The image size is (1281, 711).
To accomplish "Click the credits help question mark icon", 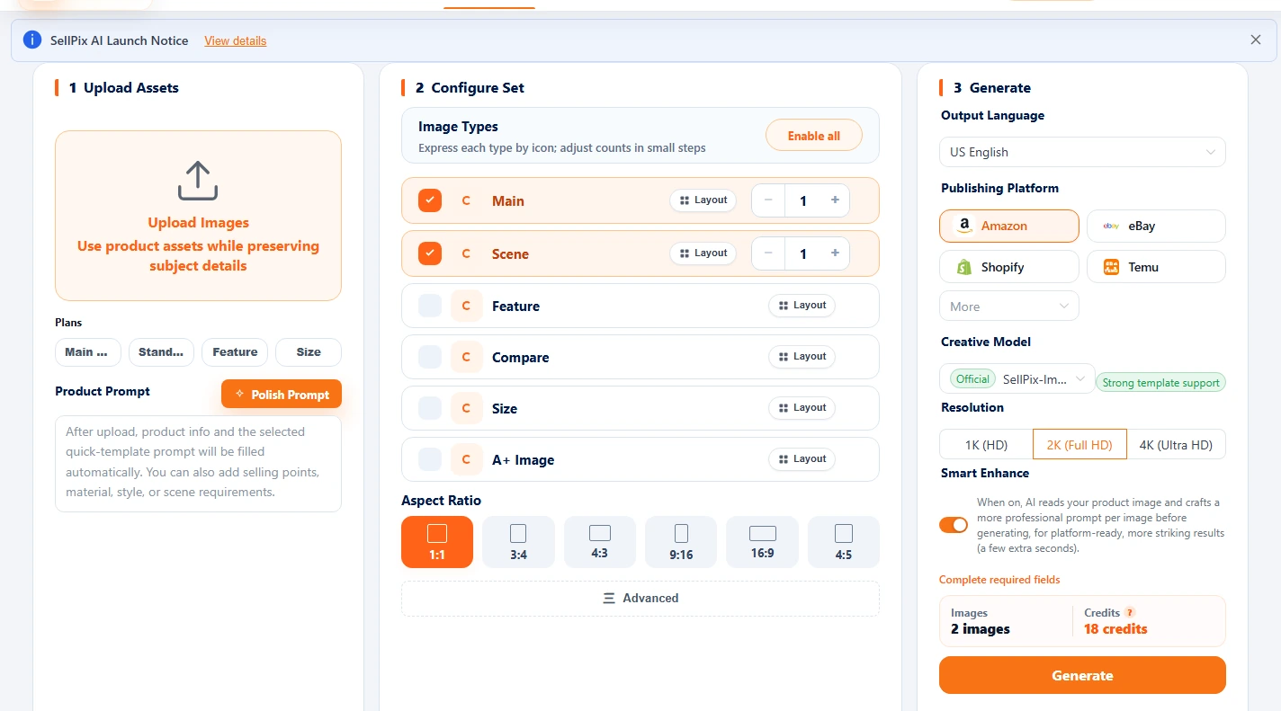I will pos(1130,613).
